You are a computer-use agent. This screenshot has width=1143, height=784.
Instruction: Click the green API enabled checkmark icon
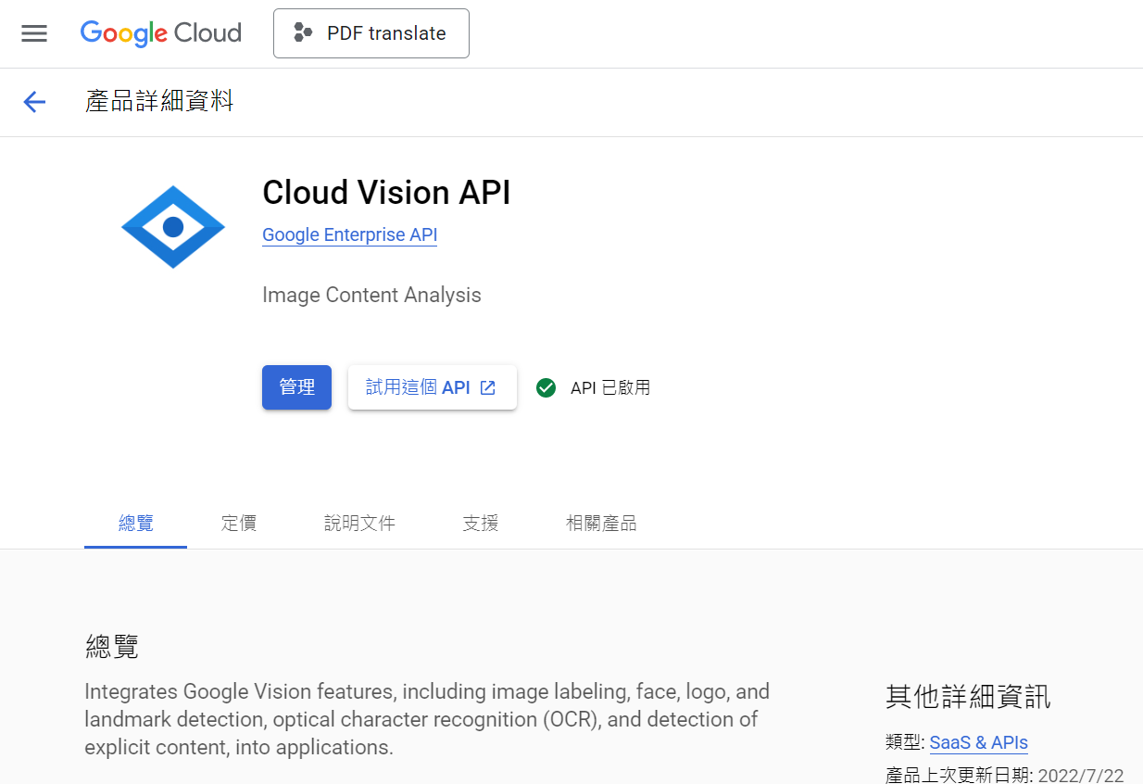[x=546, y=388]
